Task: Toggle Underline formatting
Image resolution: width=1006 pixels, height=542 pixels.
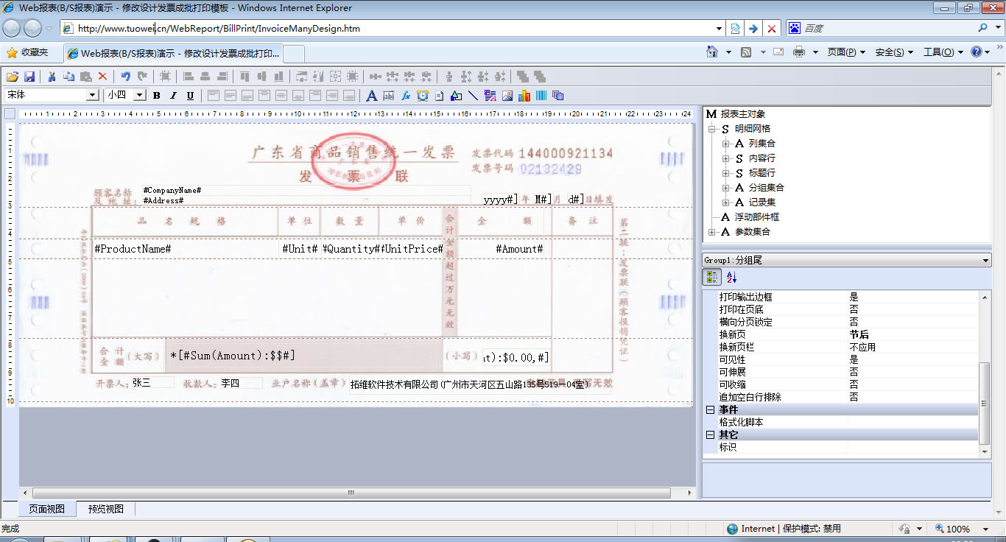Action: (190, 96)
